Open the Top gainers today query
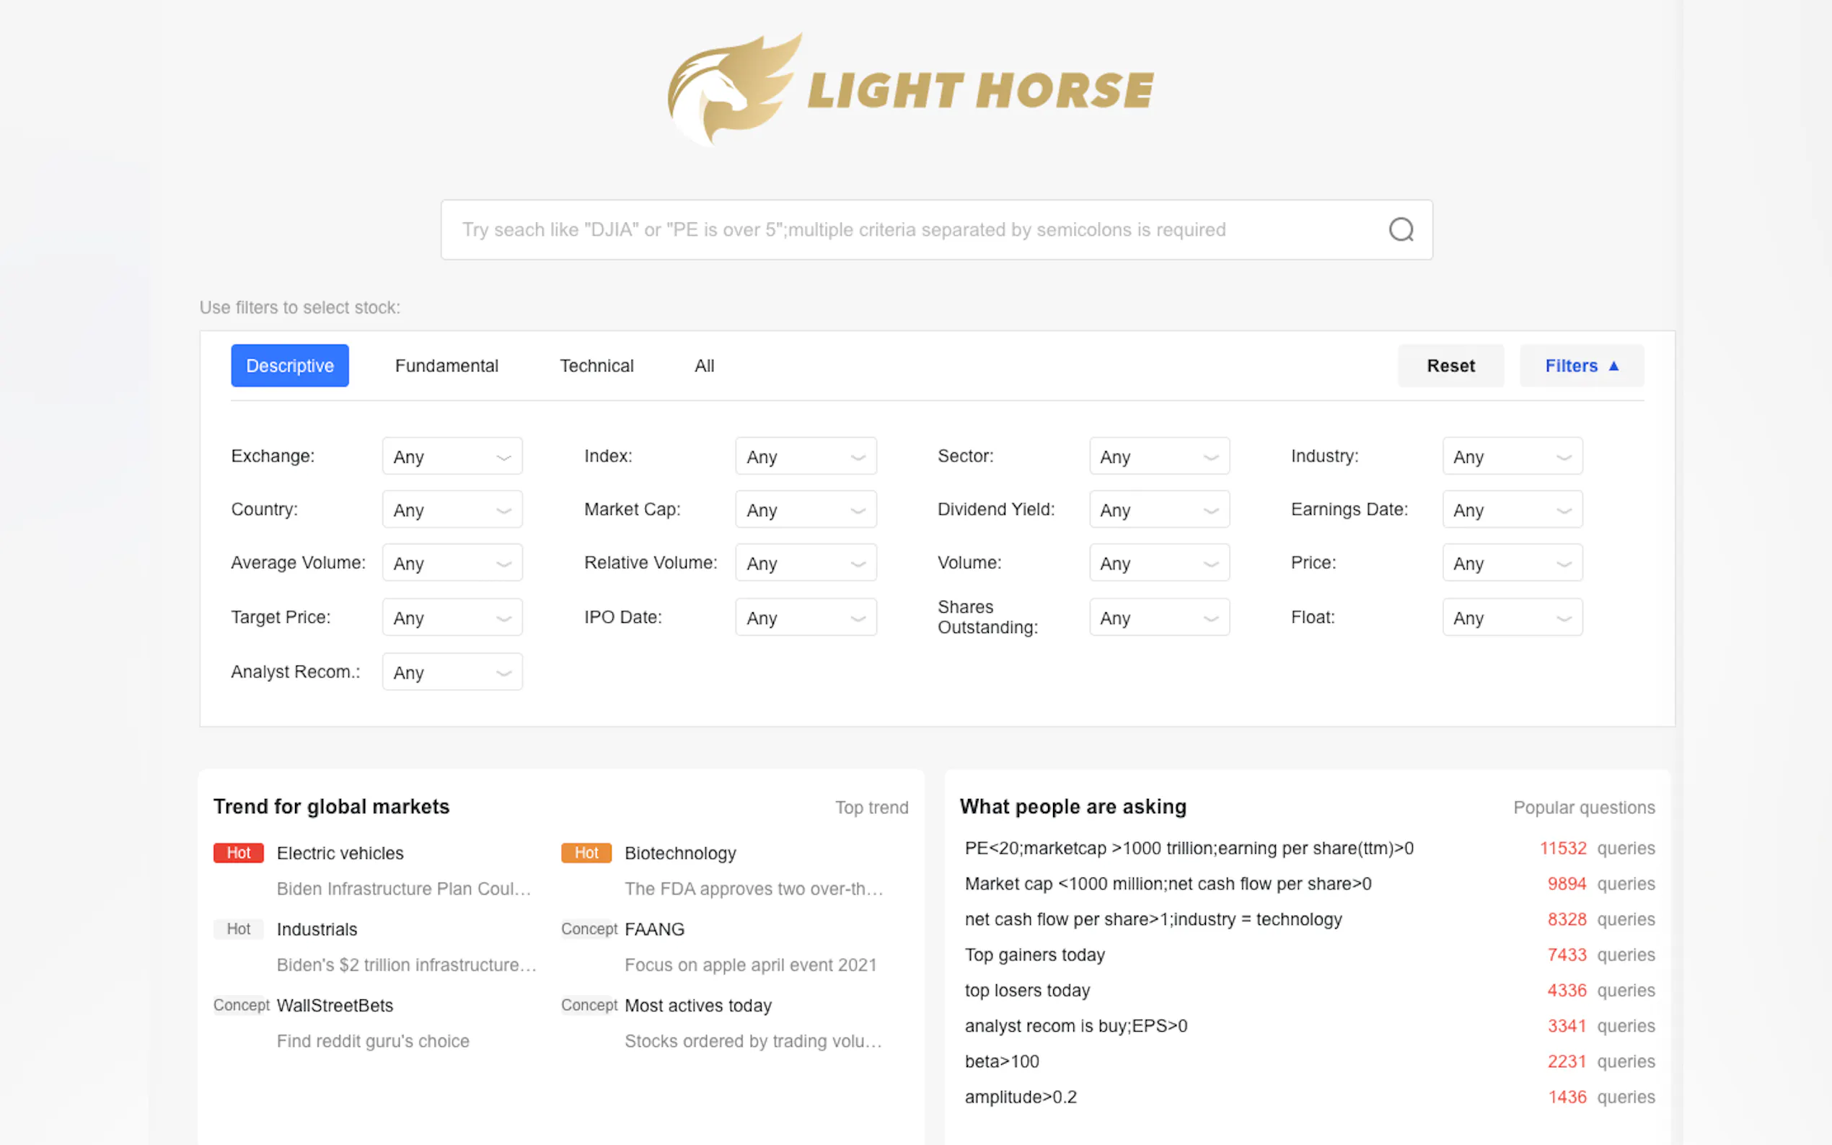This screenshot has width=1832, height=1145. pyautogui.click(x=1034, y=955)
